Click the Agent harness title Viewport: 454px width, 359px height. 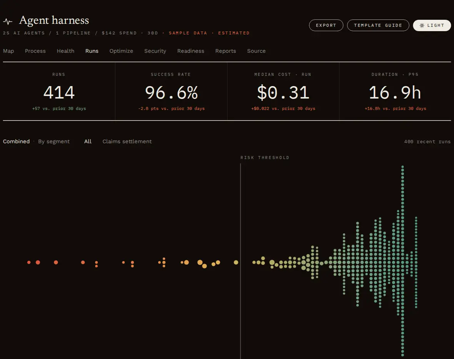click(x=54, y=20)
